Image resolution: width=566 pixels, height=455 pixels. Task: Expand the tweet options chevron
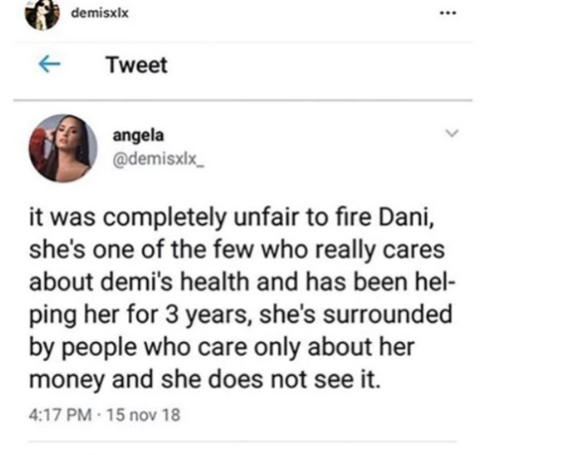pyautogui.click(x=452, y=133)
